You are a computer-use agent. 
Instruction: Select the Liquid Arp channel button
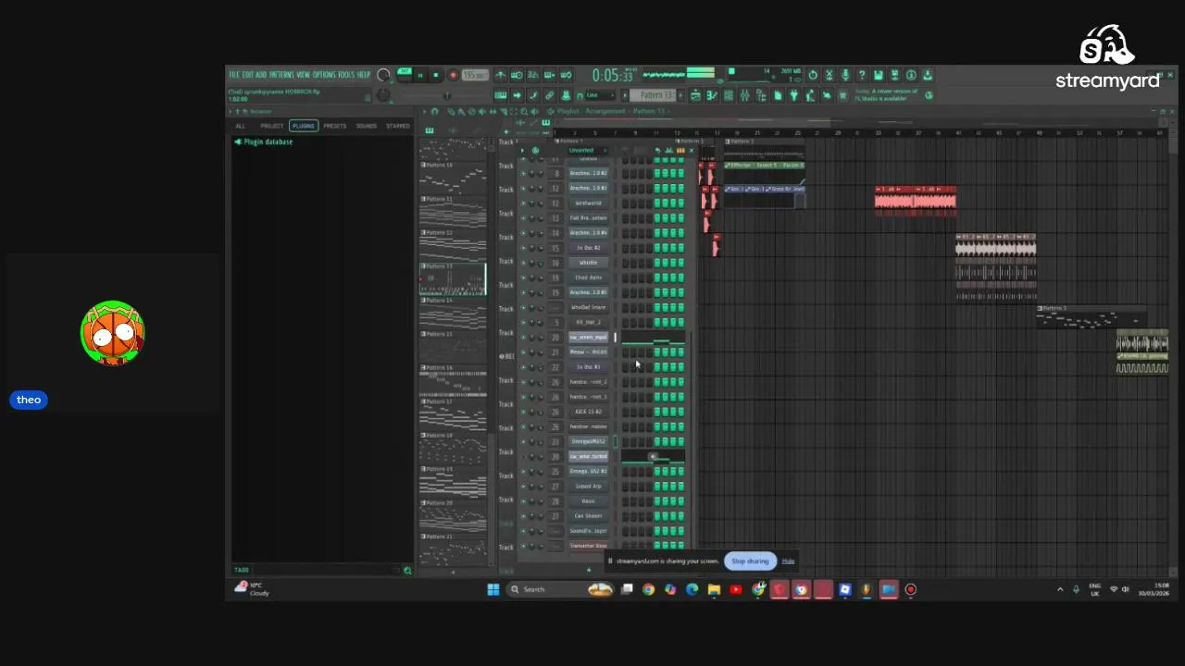[589, 487]
